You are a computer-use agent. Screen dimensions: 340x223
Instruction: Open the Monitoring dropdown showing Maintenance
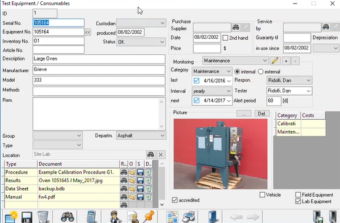click(x=235, y=61)
